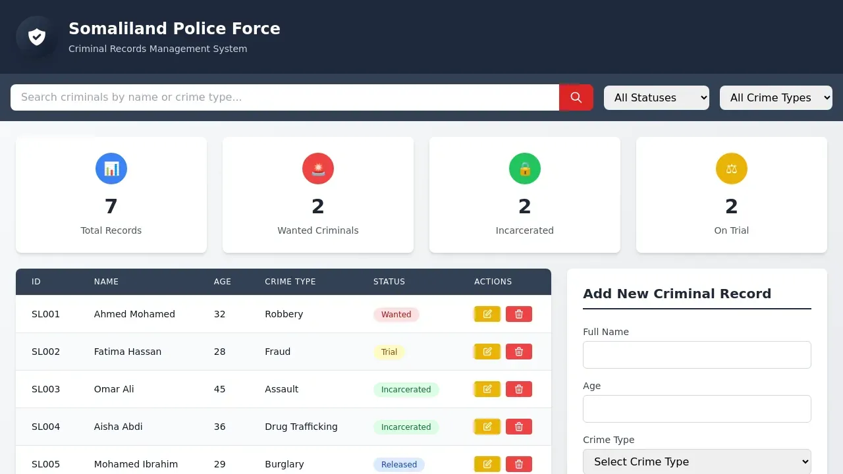Click the Wanted Criminals siren icon

point(318,169)
